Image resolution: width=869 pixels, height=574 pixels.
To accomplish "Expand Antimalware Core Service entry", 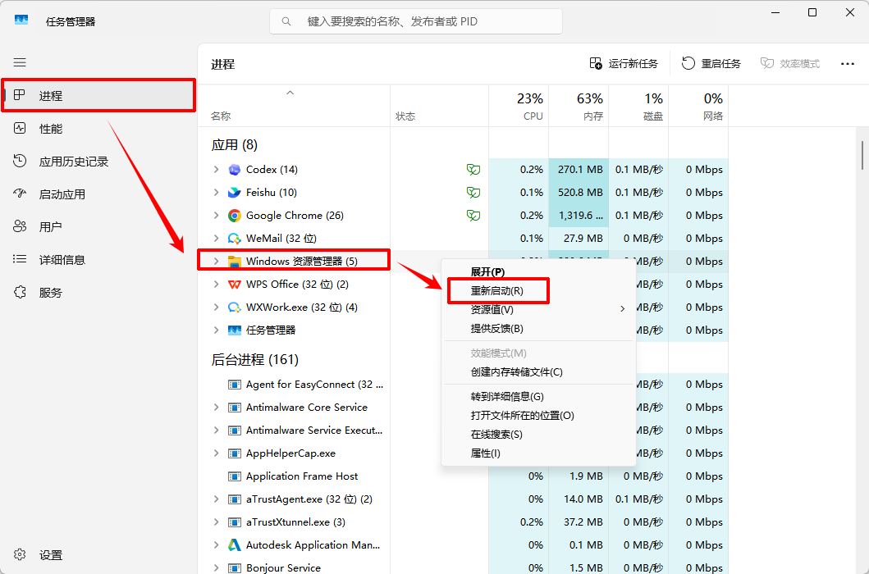I will pyautogui.click(x=216, y=408).
